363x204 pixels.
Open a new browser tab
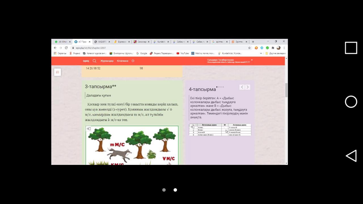tap(253, 42)
